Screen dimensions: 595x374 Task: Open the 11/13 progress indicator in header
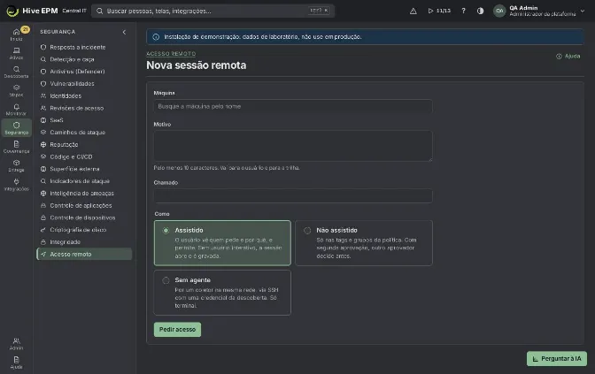click(x=439, y=11)
